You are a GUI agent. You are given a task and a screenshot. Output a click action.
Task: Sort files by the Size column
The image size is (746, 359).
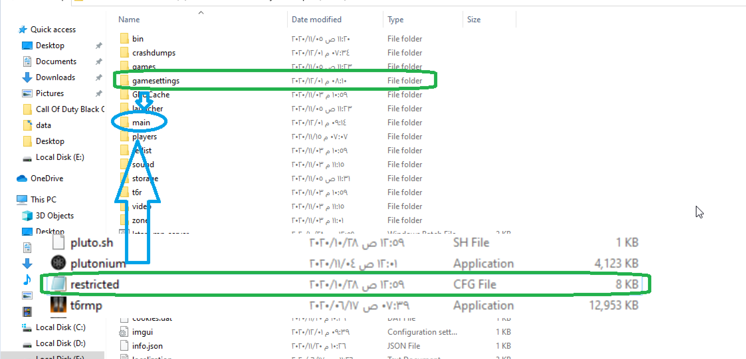coord(474,20)
